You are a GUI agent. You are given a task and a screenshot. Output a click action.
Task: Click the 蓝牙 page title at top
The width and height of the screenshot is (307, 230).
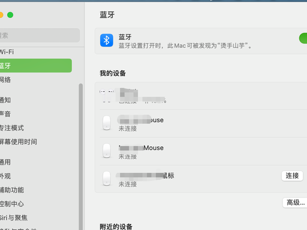click(107, 15)
